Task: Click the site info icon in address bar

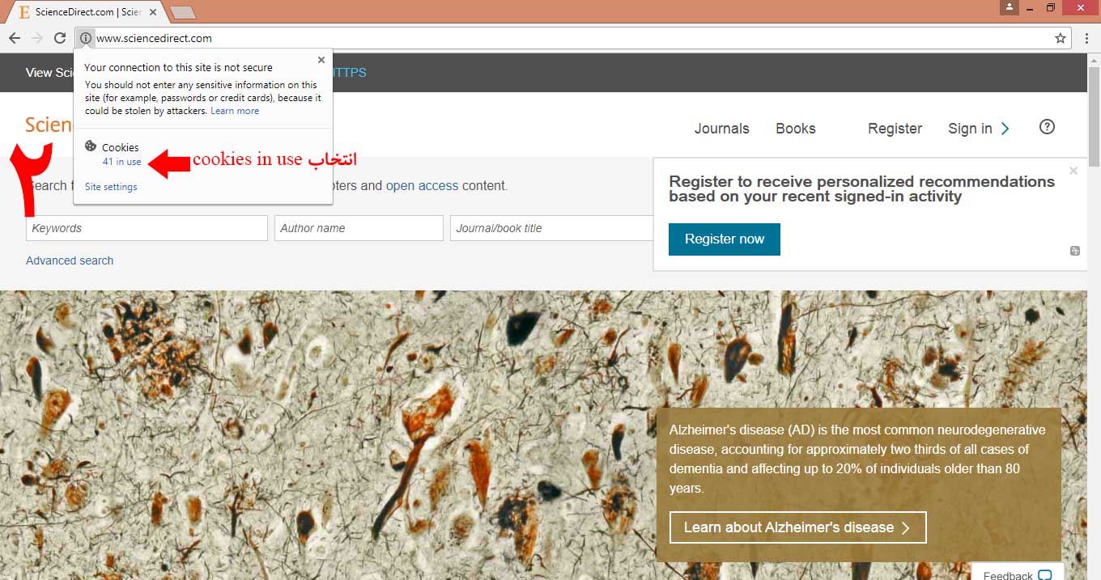Action: (x=86, y=38)
